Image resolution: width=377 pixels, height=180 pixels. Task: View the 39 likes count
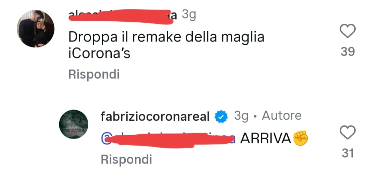(x=348, y=51)
